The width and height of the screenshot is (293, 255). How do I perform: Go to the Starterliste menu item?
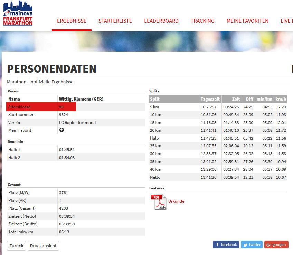coord(115,21)
